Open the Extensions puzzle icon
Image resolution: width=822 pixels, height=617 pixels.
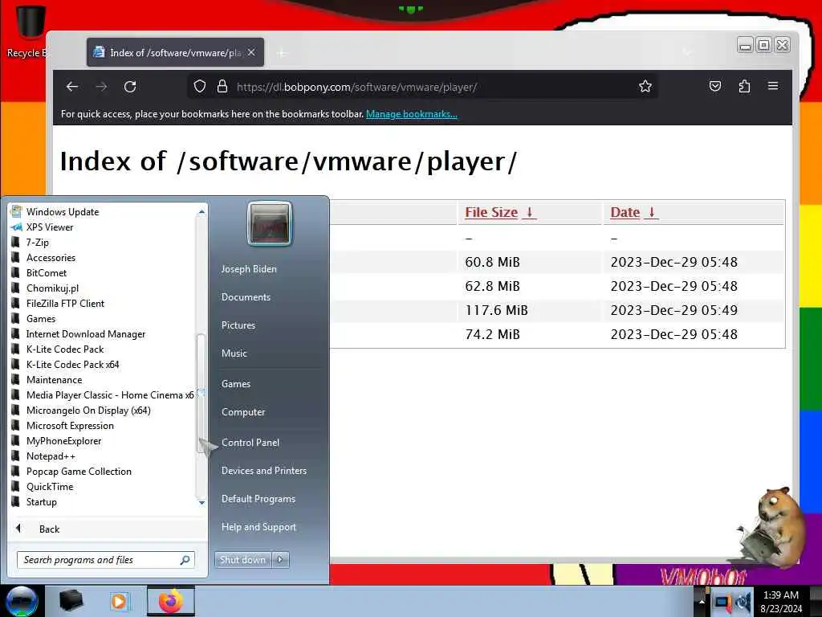pos(744,86)
